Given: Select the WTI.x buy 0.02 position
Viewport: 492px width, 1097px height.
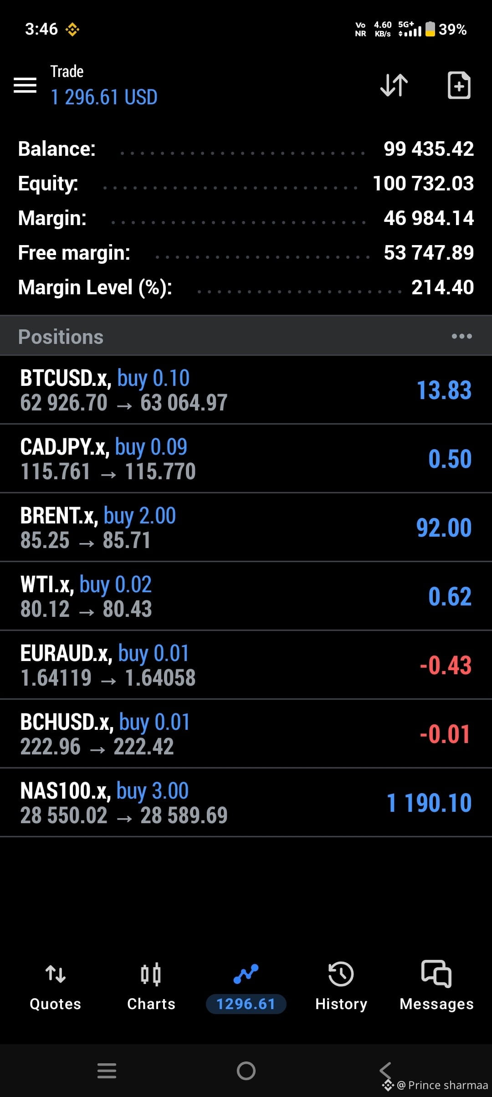Looking at the screenshot, I should tap(246, 596).
